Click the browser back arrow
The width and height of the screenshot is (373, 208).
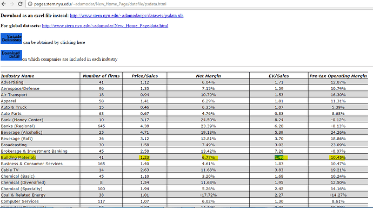pos(4,4)
